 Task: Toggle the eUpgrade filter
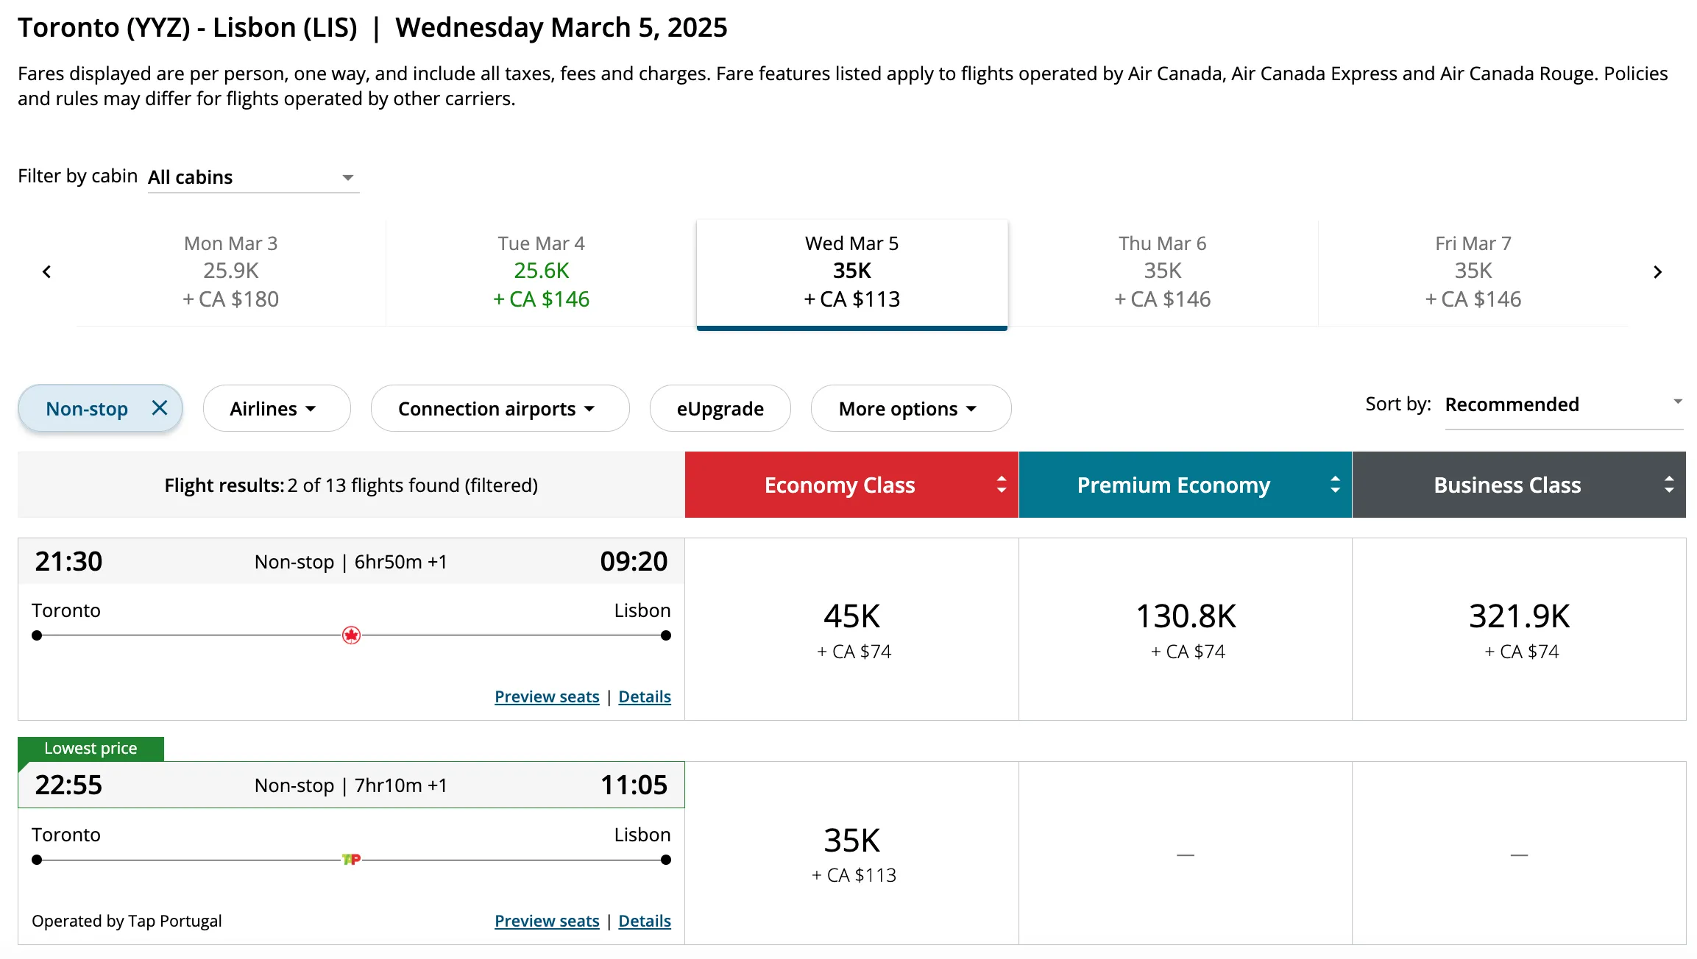(x=720, y=408)
